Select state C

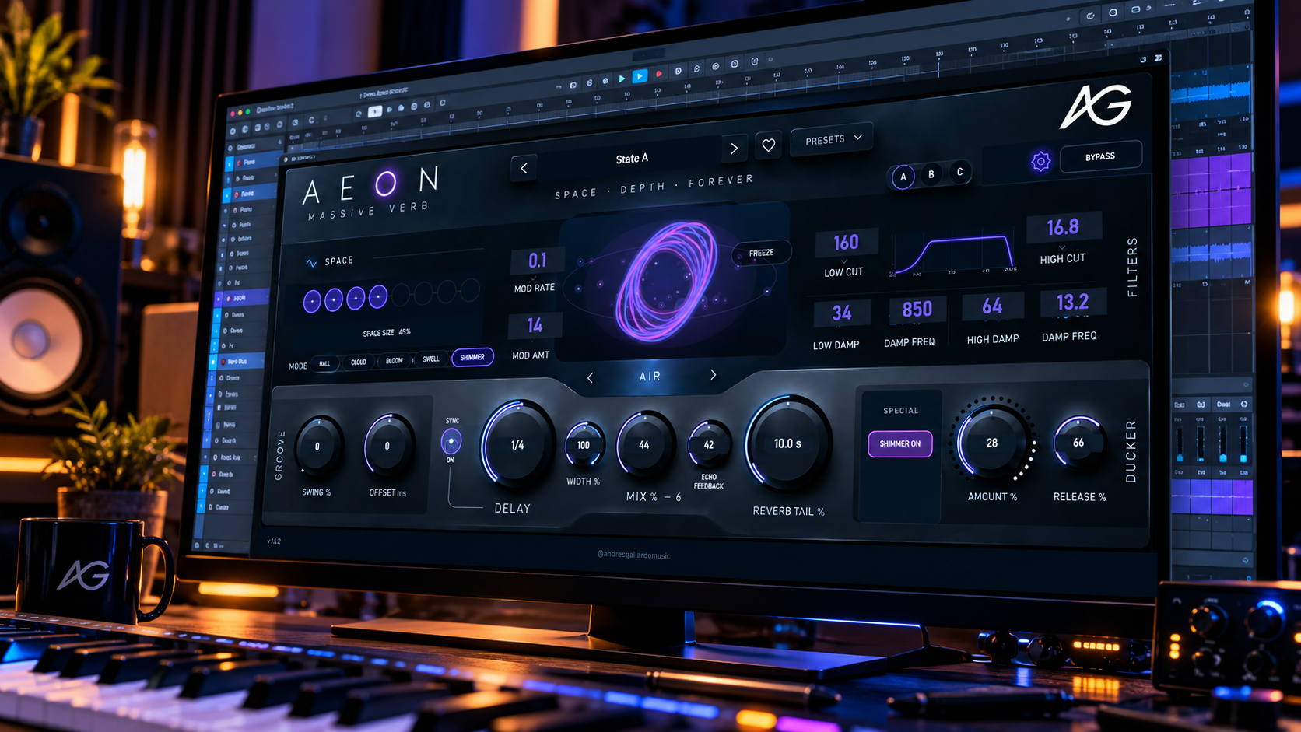coord(959,172)
